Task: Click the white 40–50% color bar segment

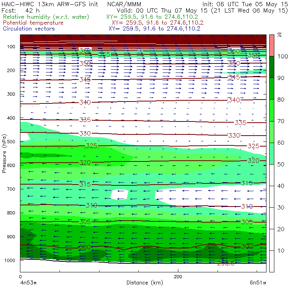Action: click(272, 175)
